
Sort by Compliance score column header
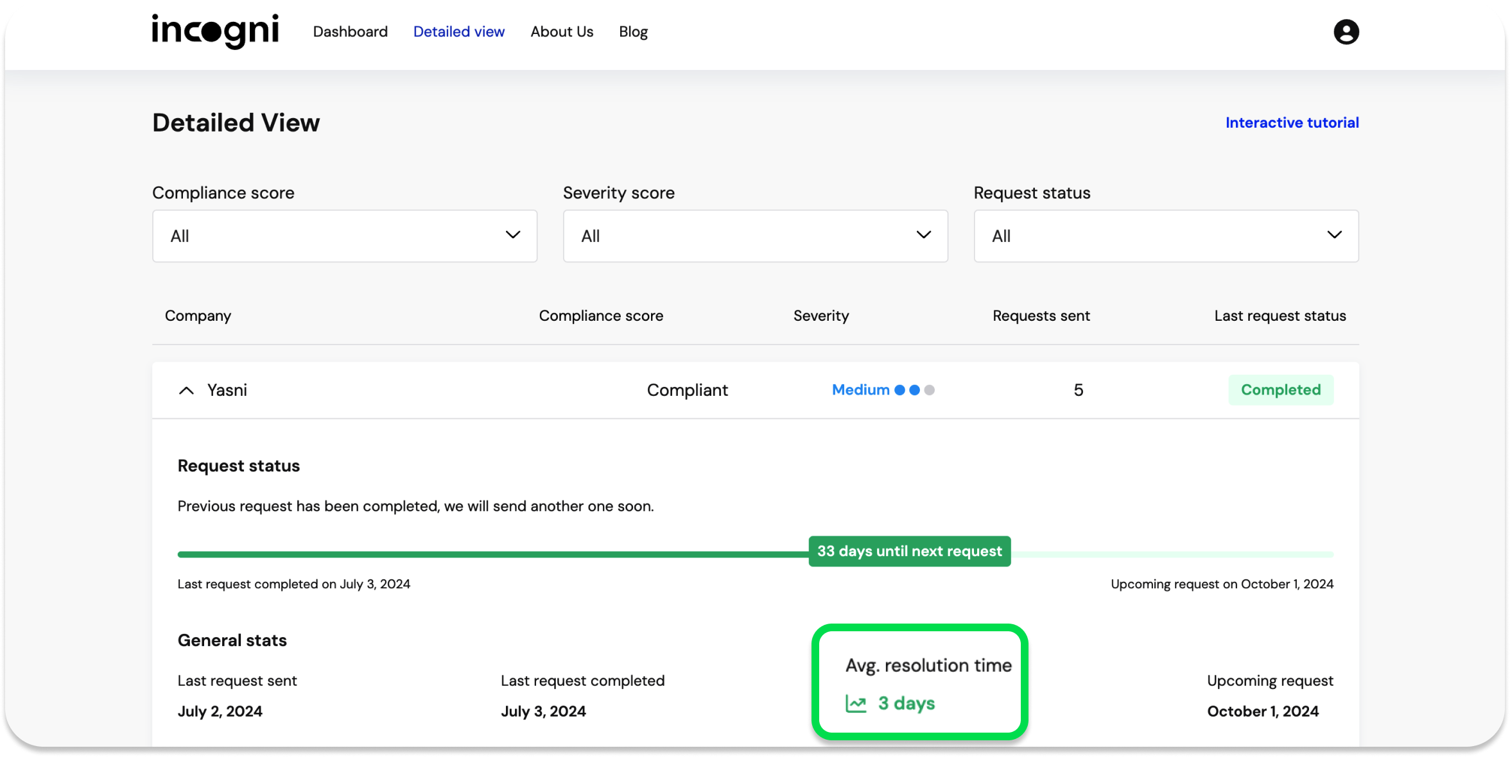[600, 316]
